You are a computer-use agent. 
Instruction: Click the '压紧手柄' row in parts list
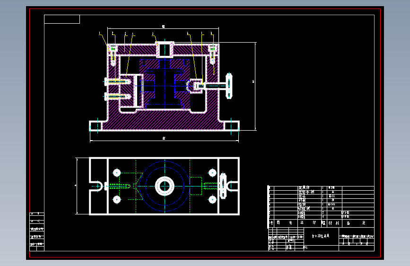pyautogui.click(x=322, y=192)
